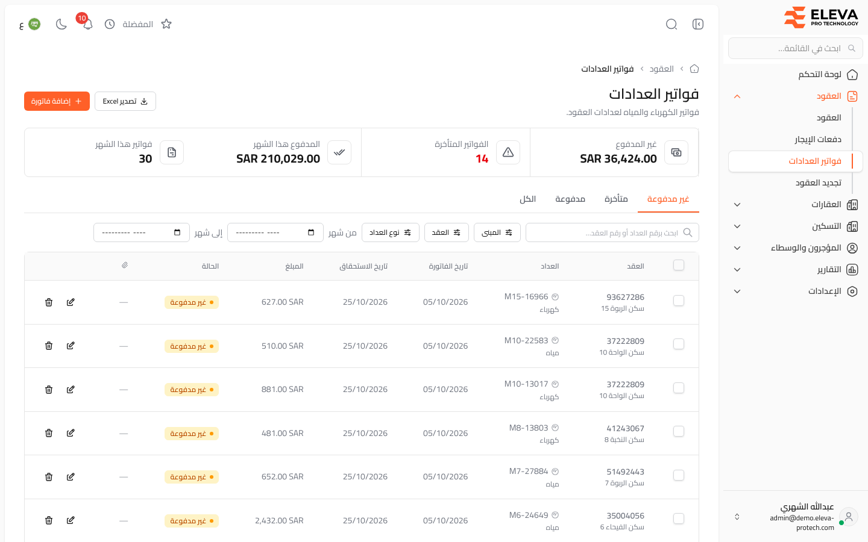
Task: Check the row for contract 37222809 meter M10-22583
Action: 679,344
